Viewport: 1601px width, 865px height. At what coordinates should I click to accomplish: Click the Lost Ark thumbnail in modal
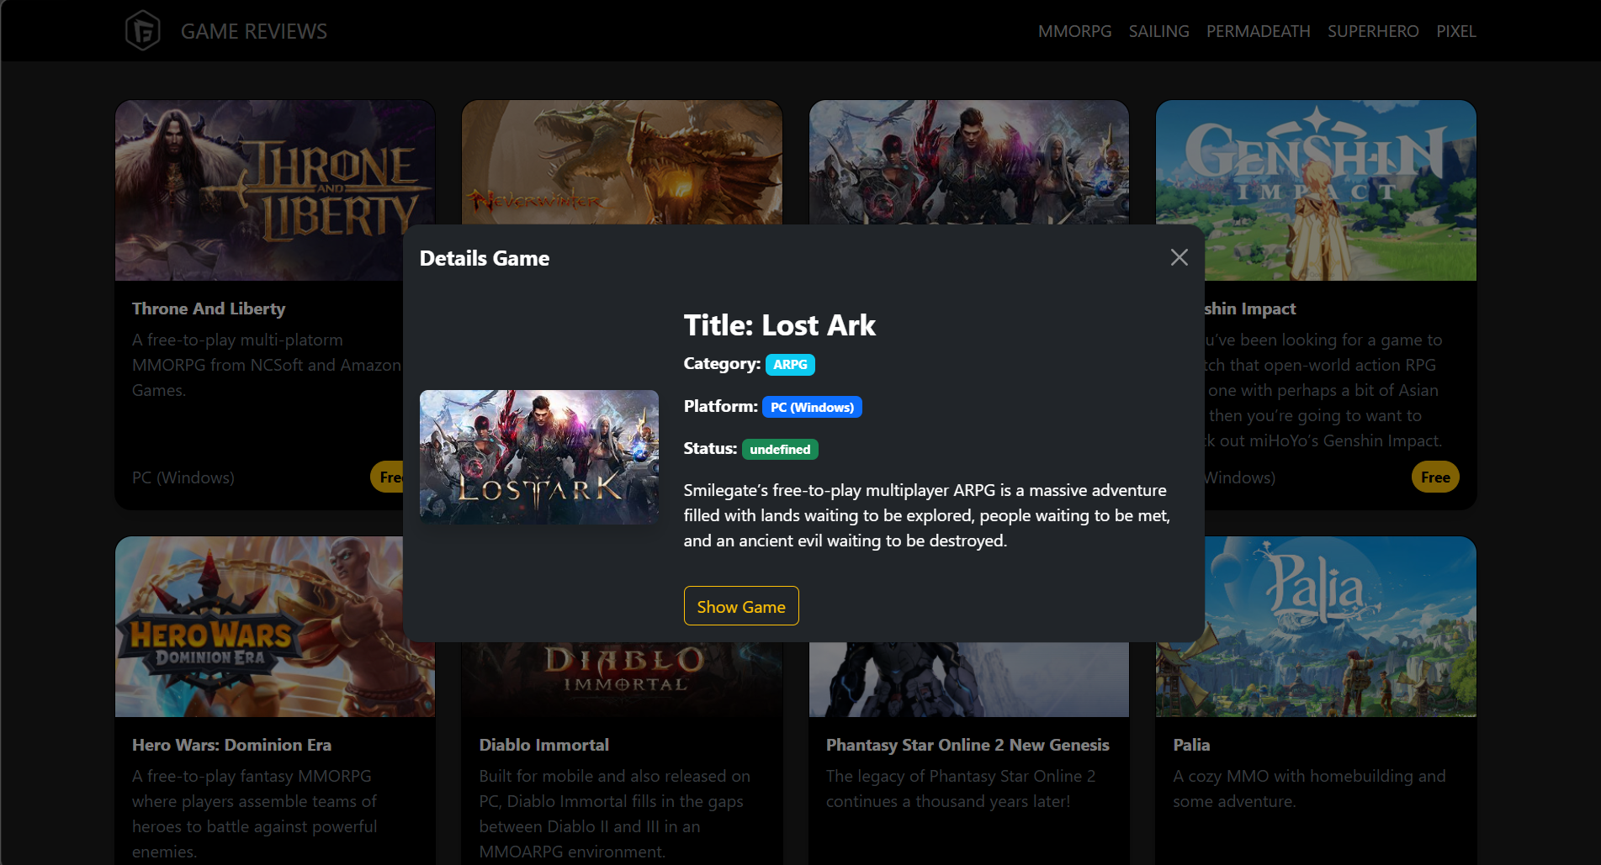tap(539, 457)
